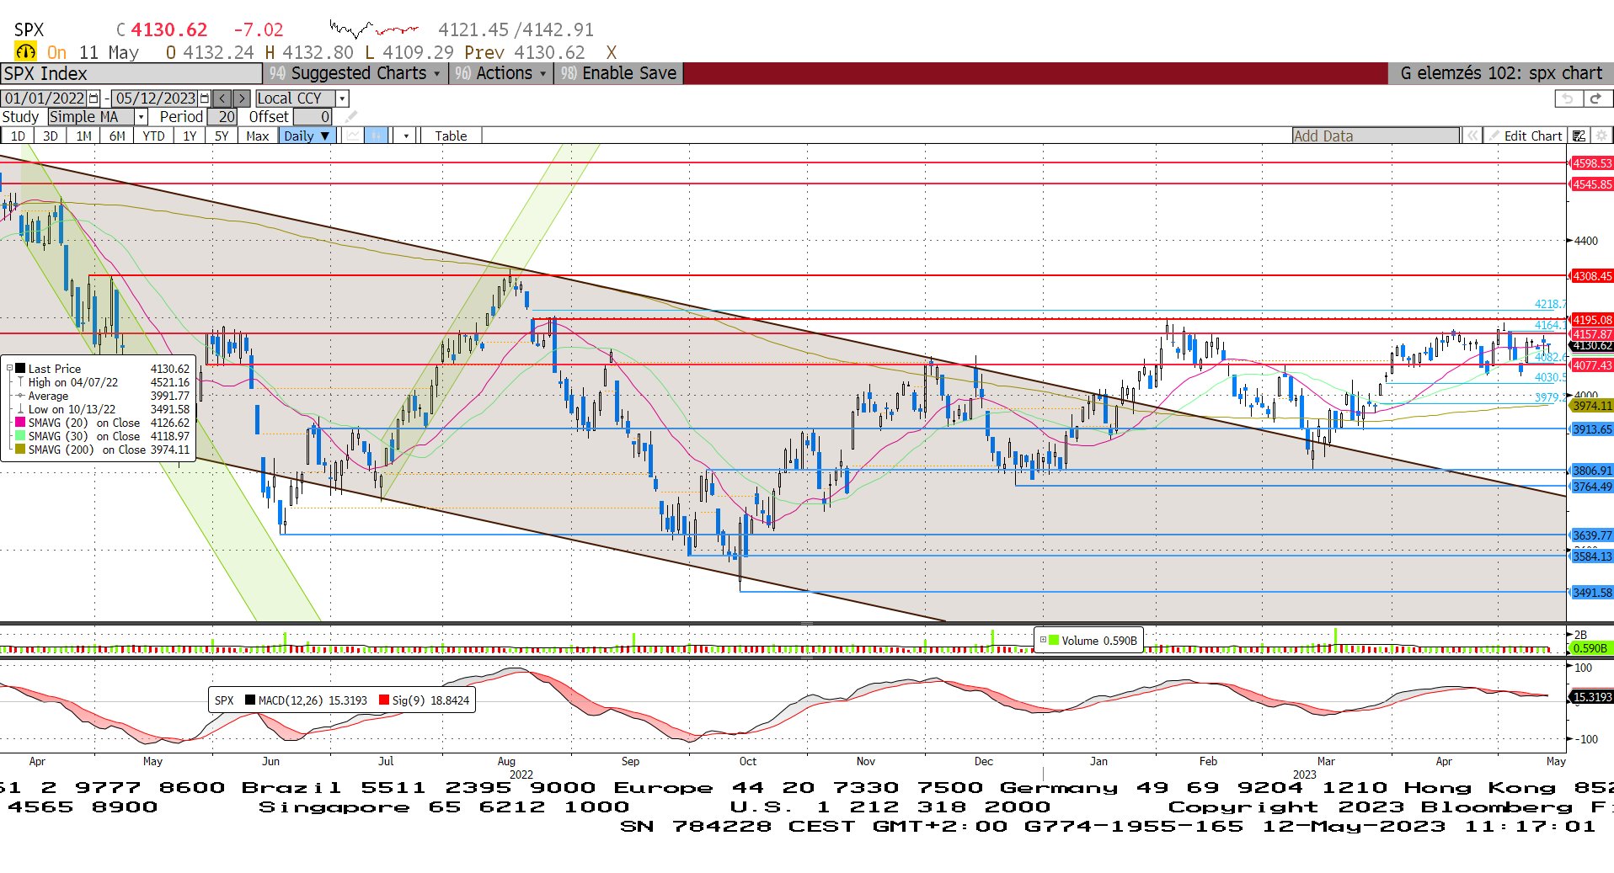Open the start date calendar picker
Screen dimensions: 1614x873
point(94,98)
